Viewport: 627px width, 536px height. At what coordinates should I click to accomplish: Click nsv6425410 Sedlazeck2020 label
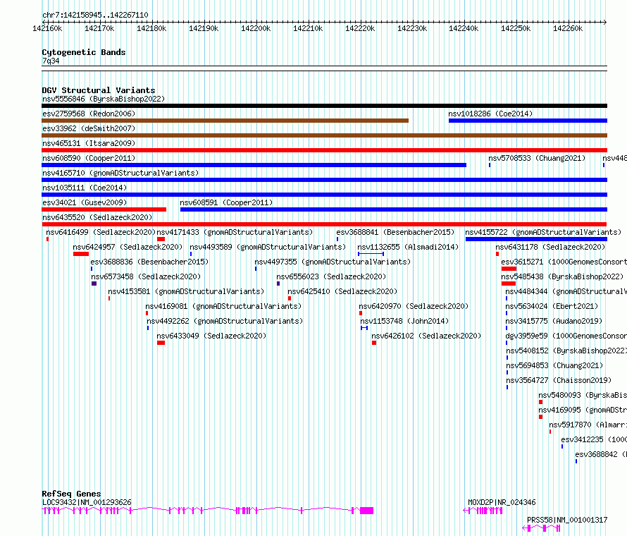[342, 291]
